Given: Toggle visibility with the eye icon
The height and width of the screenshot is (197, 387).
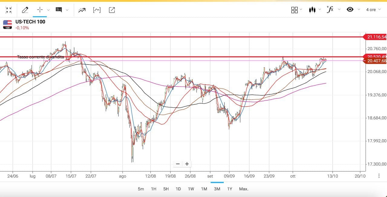Looking at the screenshot, I should tap(350, 9).
